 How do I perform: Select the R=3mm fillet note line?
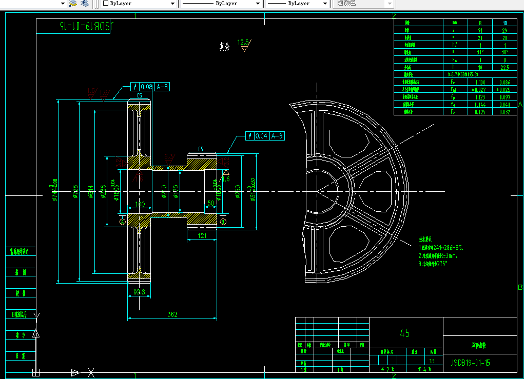438,256
